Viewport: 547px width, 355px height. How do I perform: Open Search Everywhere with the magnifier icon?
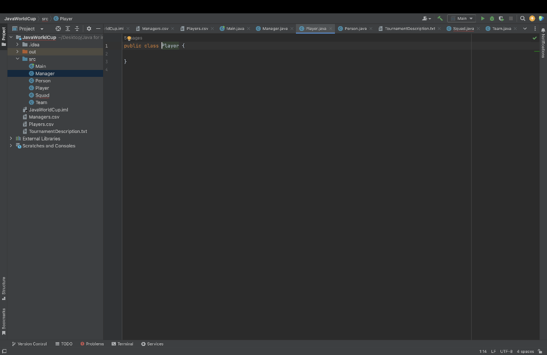[x=522, y=18]
